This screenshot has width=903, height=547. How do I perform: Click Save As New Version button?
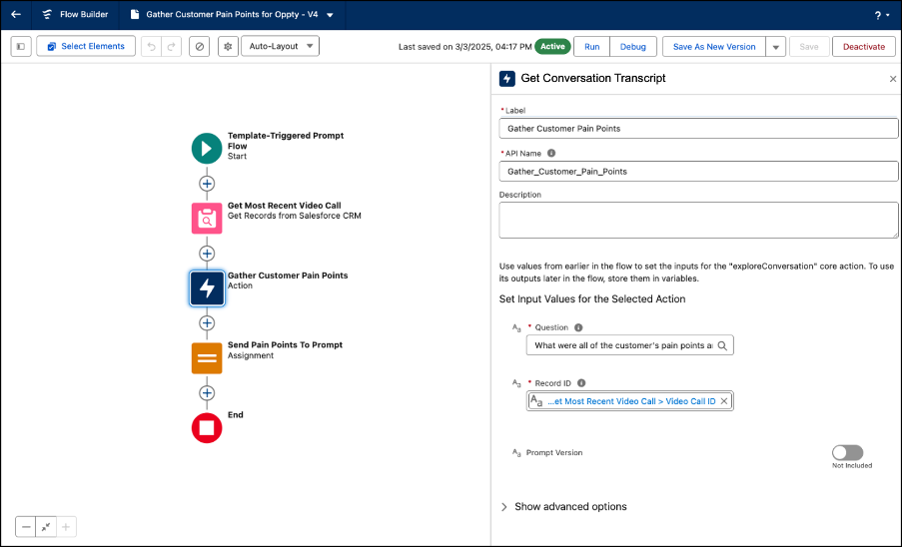(x=714, y=47)
